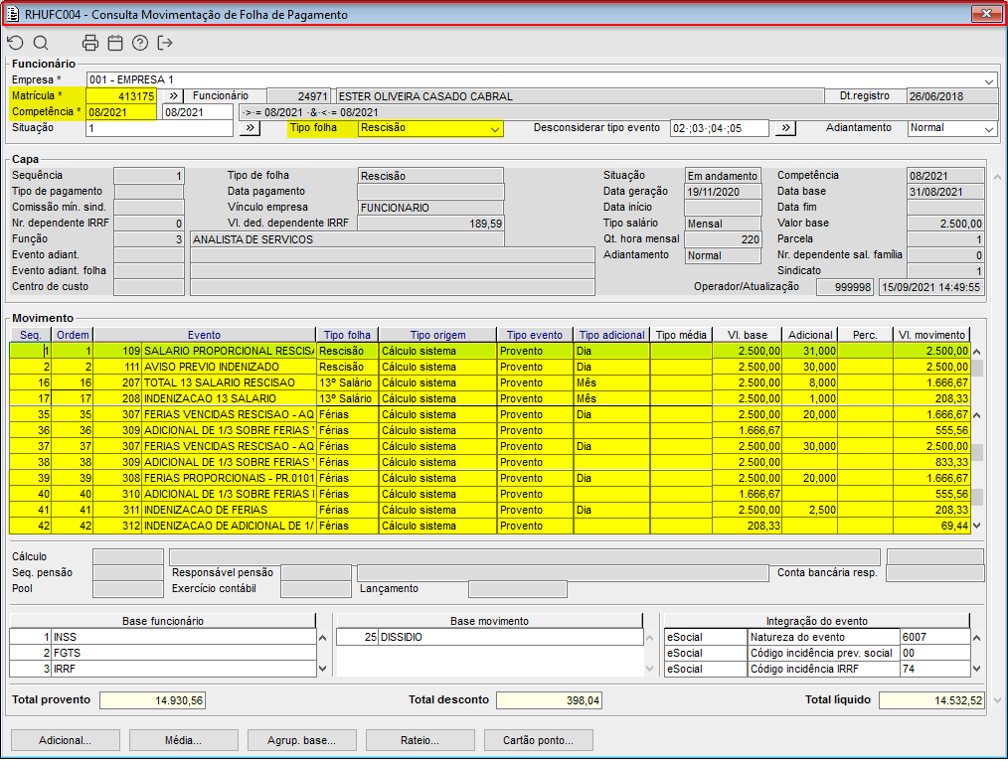
Task: Click the magnifying glass search icon
Action: pos(41,43)
